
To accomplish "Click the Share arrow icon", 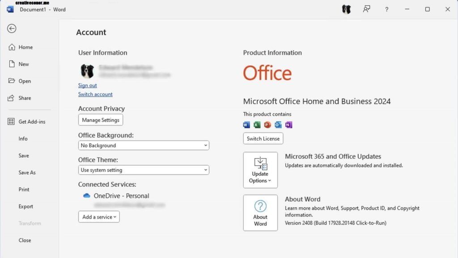I will (11, 98).
